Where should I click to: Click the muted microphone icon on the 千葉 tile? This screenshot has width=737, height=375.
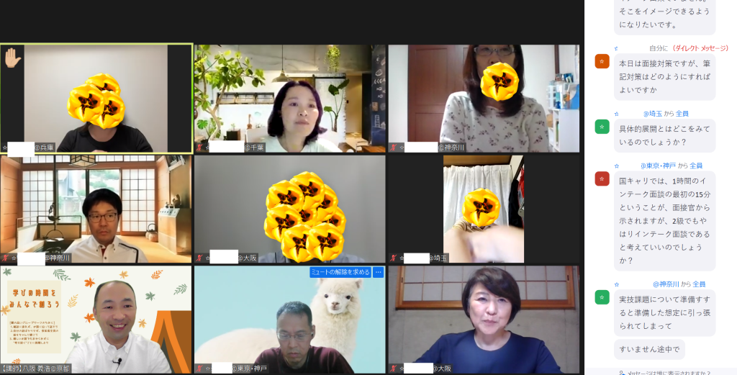199,148
